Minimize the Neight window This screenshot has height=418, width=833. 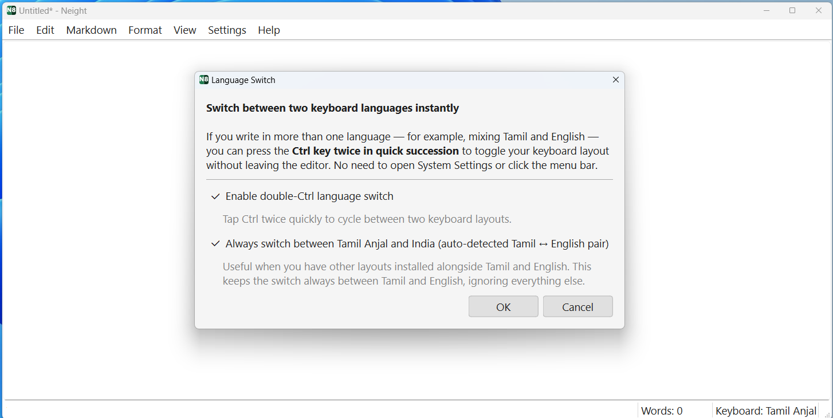[767, 10]
